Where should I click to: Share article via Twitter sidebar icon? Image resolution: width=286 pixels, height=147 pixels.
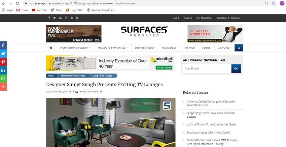(x=3, y=54)
